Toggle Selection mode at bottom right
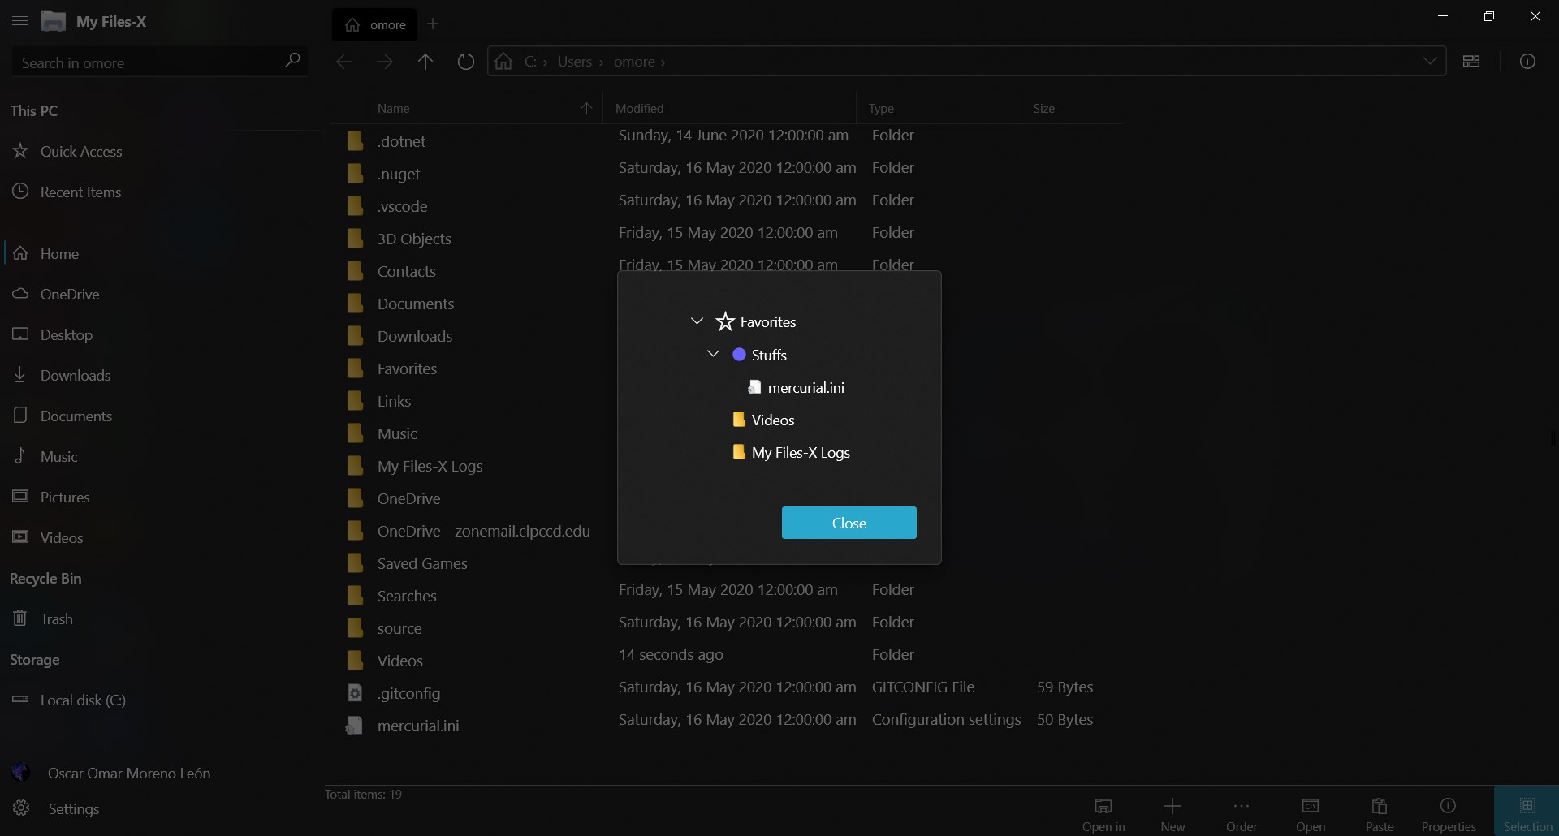Viewport: 1559px width, 836px height. (x=1527, y=812)
